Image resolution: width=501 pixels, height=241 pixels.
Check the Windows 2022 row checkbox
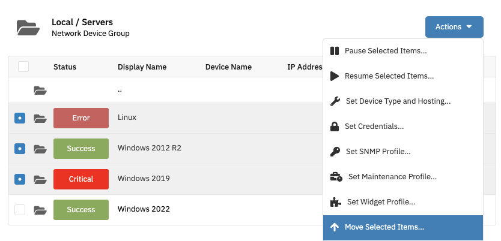[20, 210]
